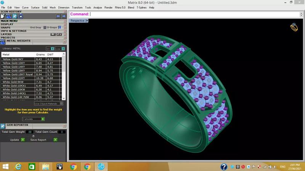Screen dimensions: 305x171
Task: Open the Analyze menu
Action: coord(98,8)
